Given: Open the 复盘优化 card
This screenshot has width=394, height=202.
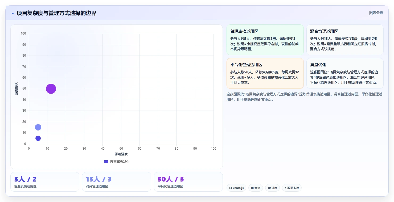Looking at the screenshot, I should click(345, 73).
